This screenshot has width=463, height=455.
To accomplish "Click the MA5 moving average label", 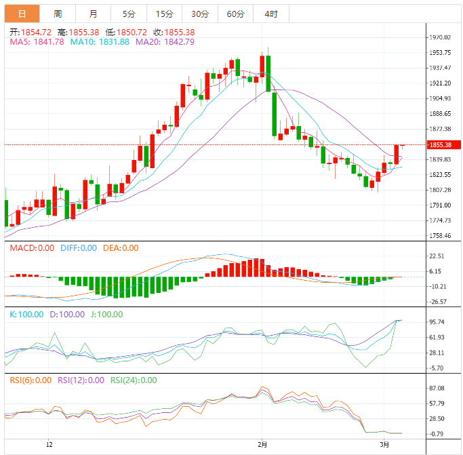I will pos(37,42).
